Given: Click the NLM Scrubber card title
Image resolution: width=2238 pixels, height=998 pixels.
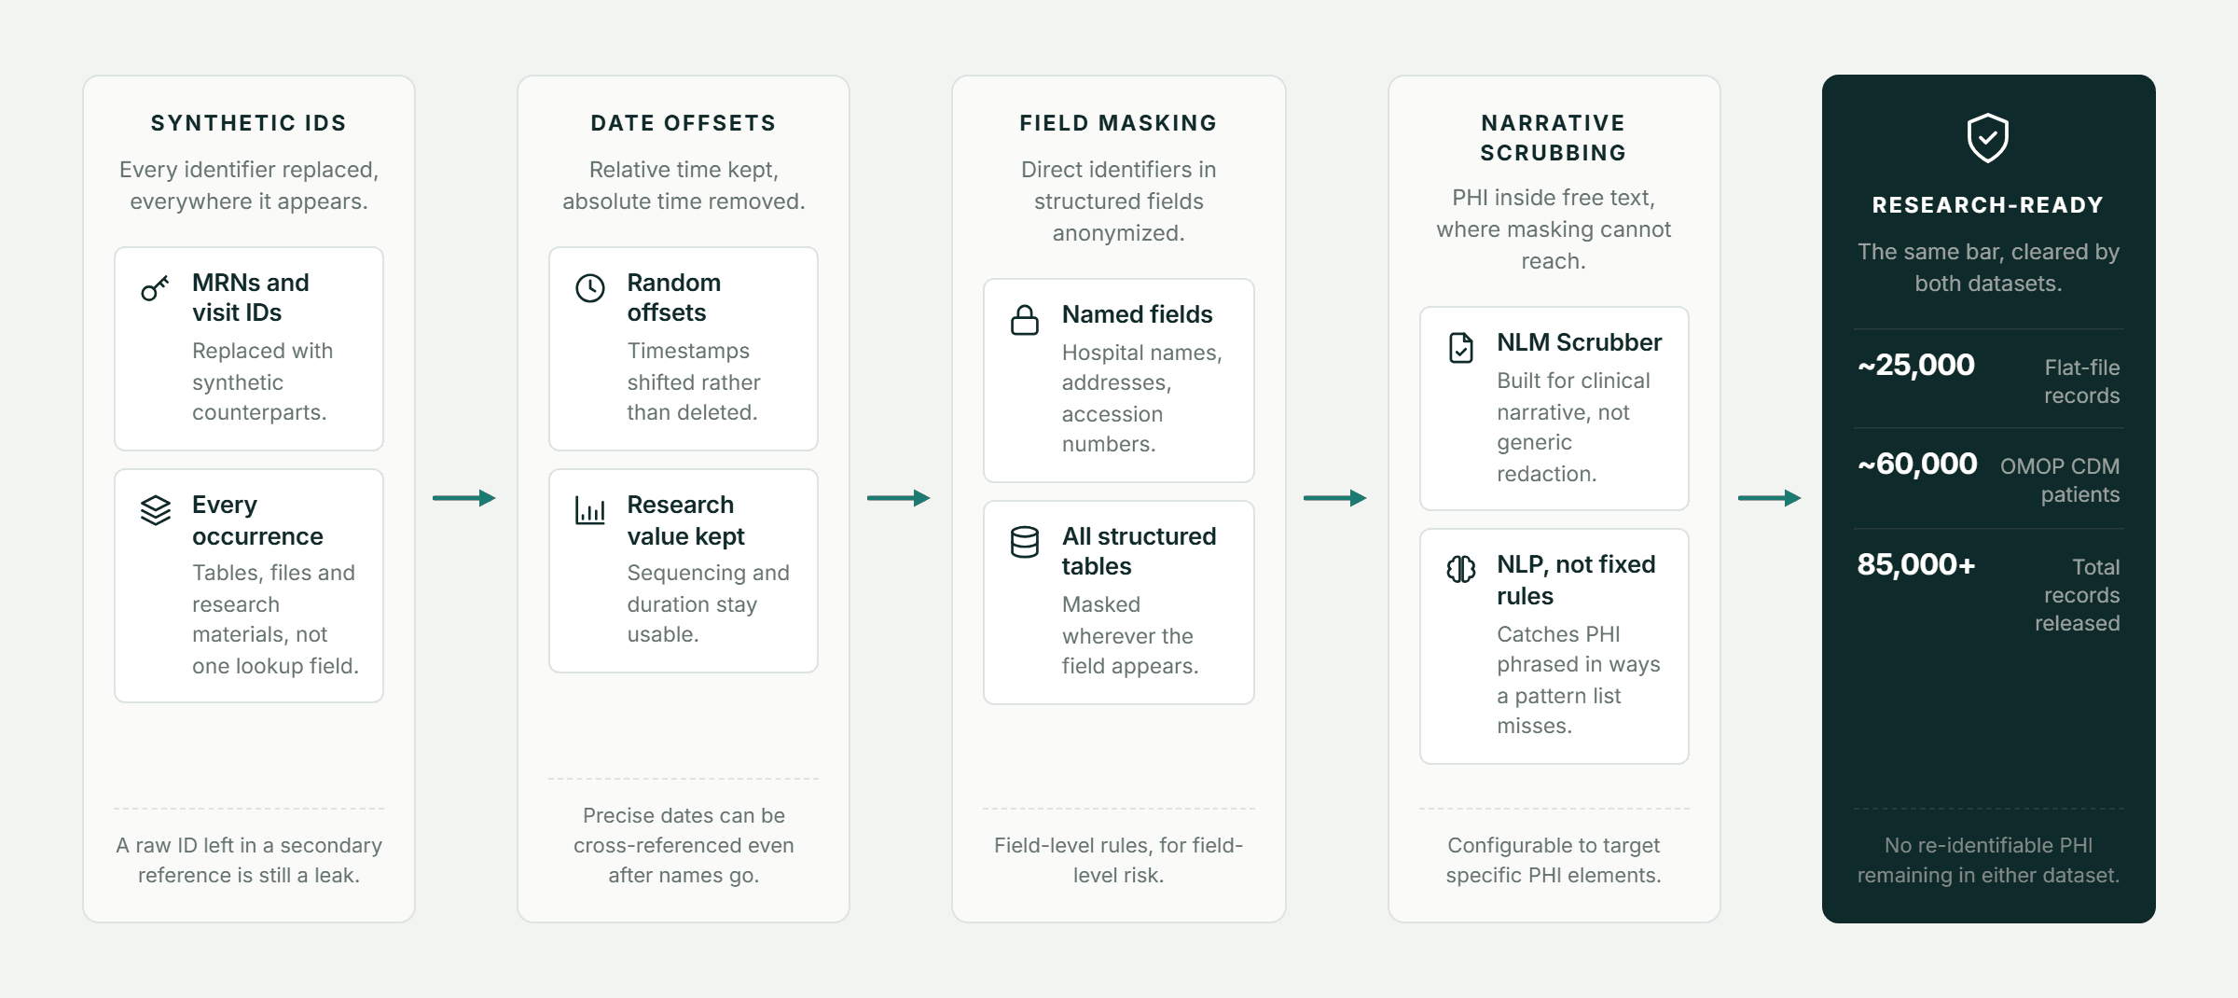Looking at the screenshot, I should (x=1579, y=342).
